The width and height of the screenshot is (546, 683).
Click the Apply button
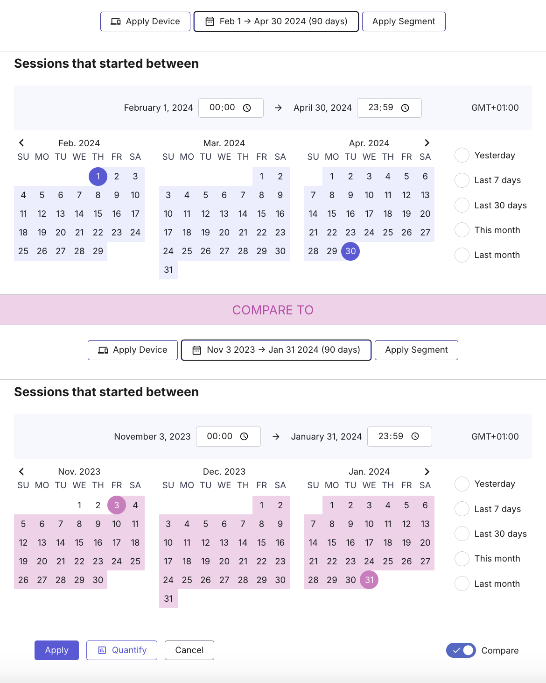56,650
